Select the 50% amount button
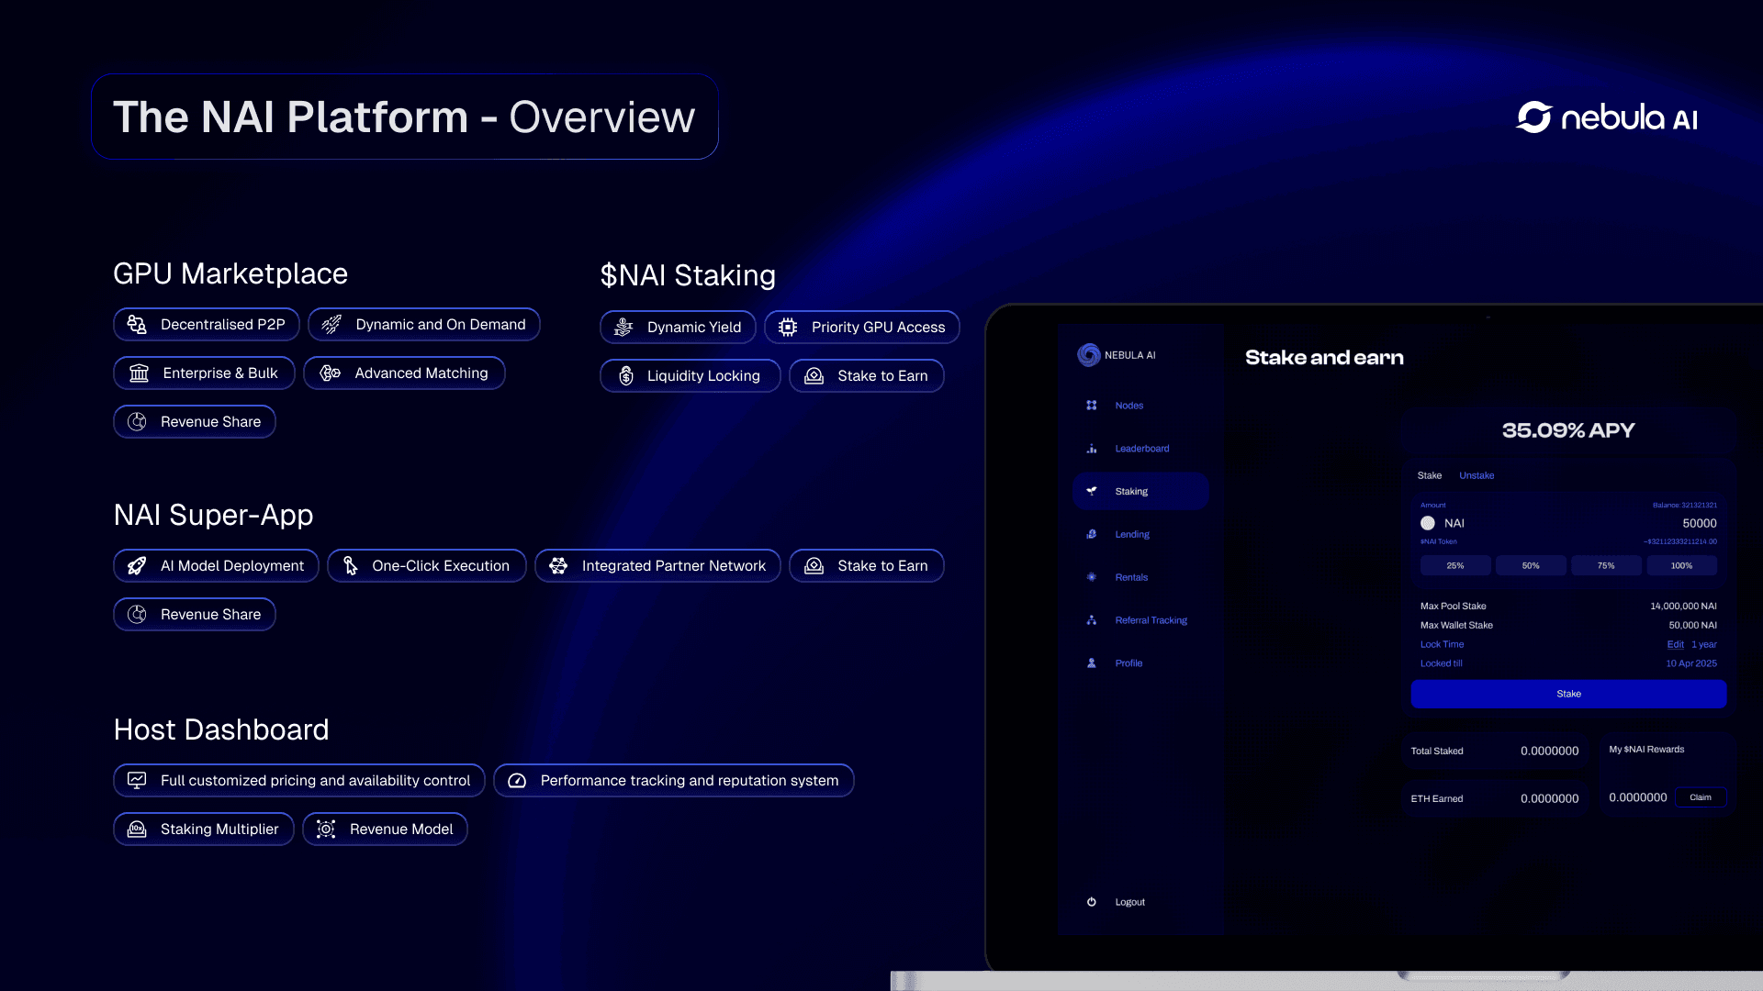Image resolution: width=1763 pixels, height=991 pixels. tap(1531, 566)
